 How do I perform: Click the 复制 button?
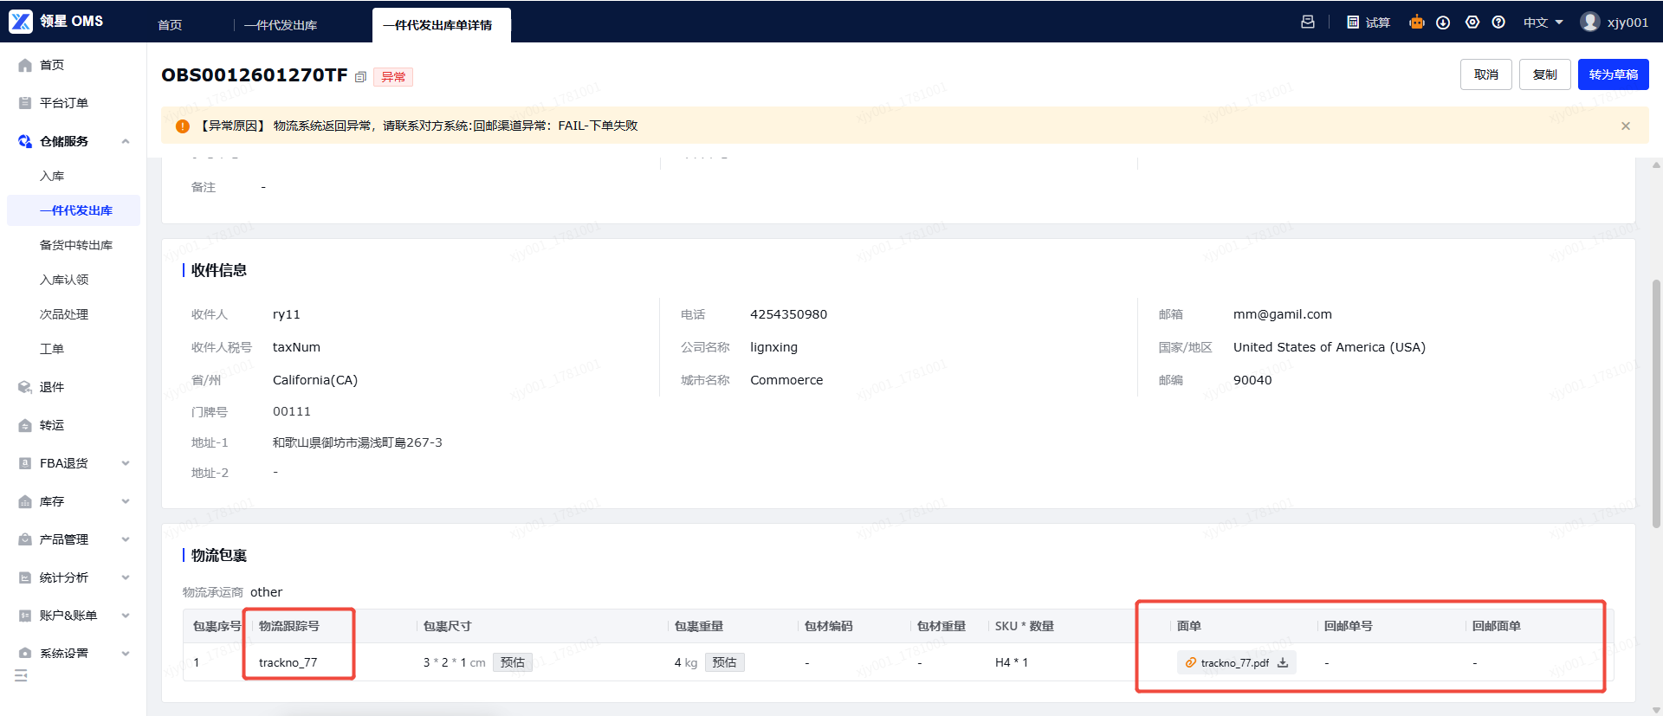click(1545, 74)
